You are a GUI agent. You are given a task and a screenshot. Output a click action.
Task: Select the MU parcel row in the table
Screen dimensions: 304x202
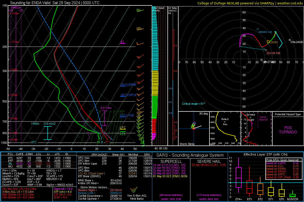click(39, 166)
